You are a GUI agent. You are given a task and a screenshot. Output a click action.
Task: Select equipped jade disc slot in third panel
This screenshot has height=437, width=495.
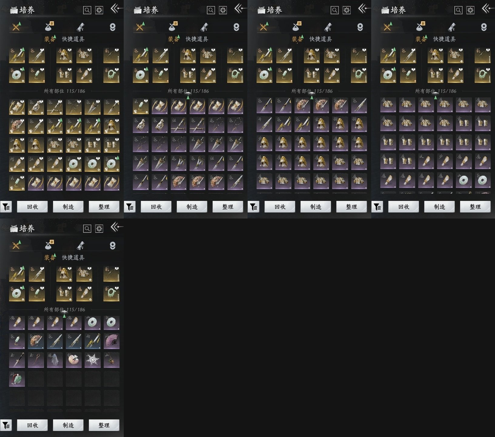[x=264, y=75]
